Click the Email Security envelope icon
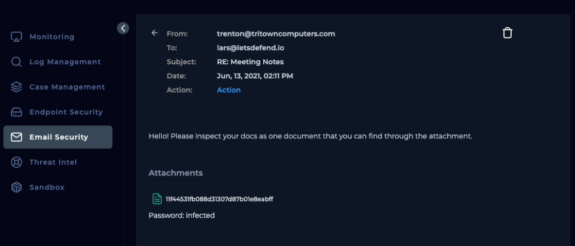575x246 pixels. [16, 137]
